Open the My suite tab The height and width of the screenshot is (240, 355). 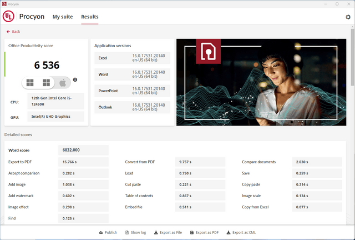click(x=63, y=17)
